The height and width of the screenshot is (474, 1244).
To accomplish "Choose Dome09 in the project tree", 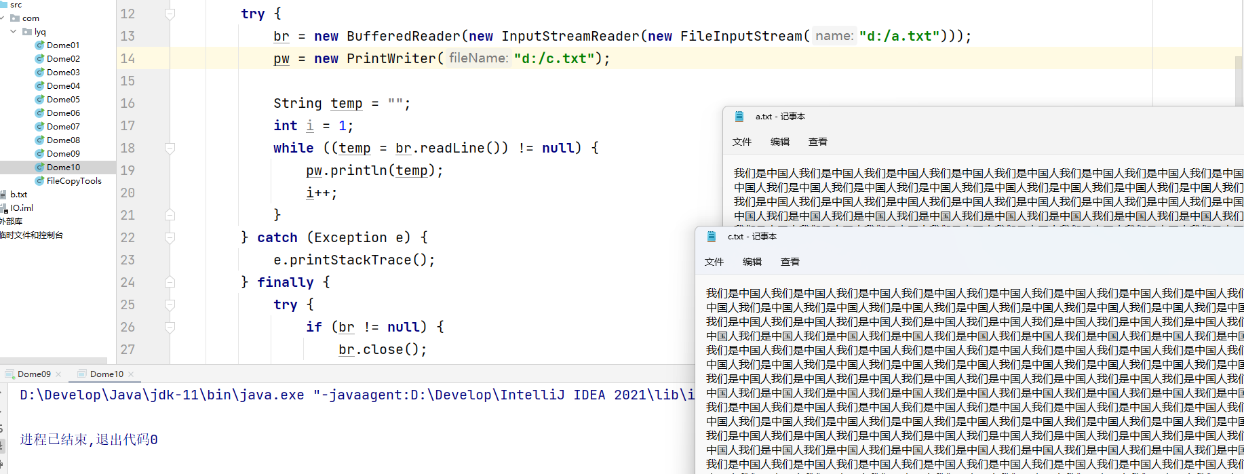I will [x=63, y=154].
